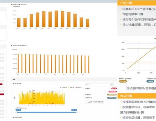Click the export PDF report button
Screen dimensions: 156x121
[x=95, y=102]
